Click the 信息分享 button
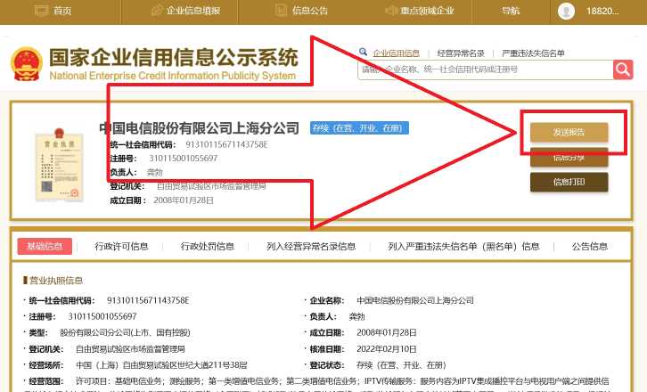Viewport: 647px width, 392px height. (x=569, y=158)
